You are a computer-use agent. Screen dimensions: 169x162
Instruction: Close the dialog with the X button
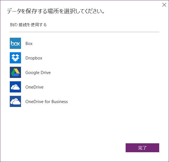pyautogui.click(x=164, y=5)
